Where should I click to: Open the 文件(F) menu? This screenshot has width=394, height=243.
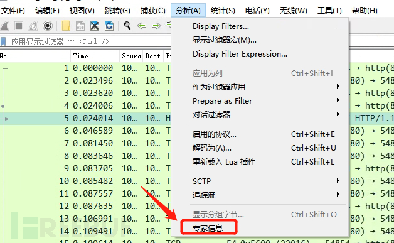pyautogui.click(x=13, y=11)
